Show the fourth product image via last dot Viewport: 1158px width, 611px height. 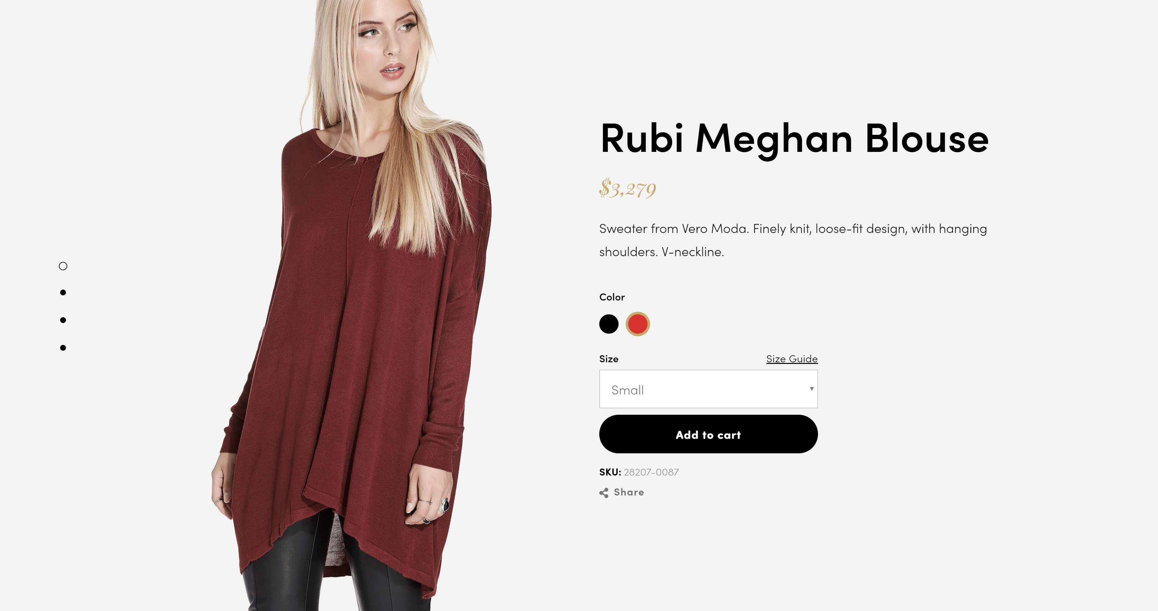coord(63,347)
